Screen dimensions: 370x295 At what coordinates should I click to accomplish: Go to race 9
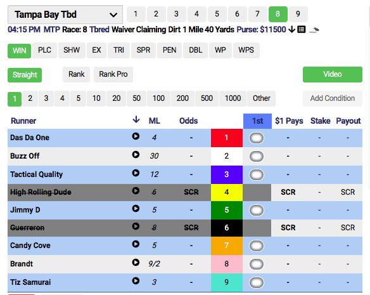point(298,14)
